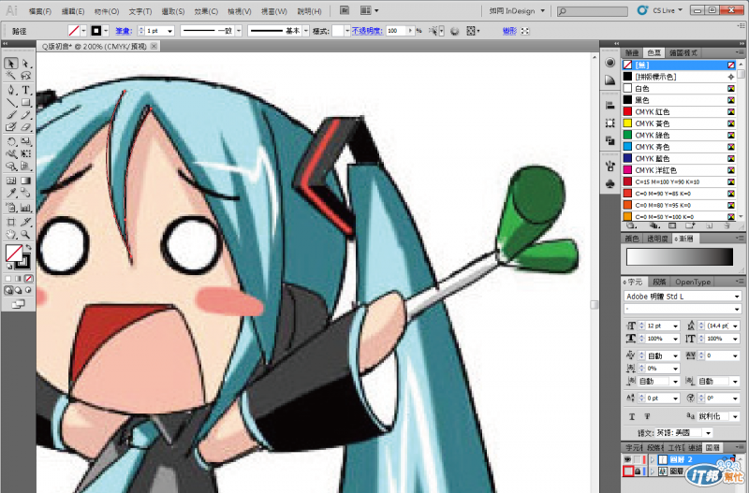749x493 pixels.
Task: Select the Zoom tool
Action: coord(25,234)
